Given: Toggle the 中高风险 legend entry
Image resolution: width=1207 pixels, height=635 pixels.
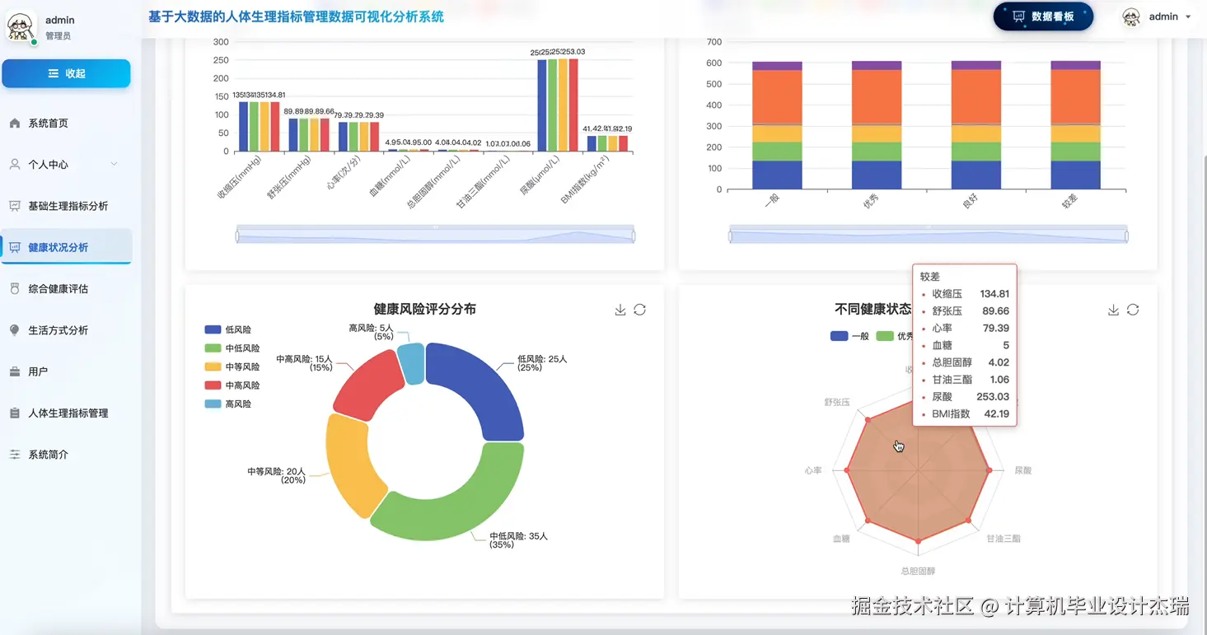Looking at the screenshot, I should (232, 385).
